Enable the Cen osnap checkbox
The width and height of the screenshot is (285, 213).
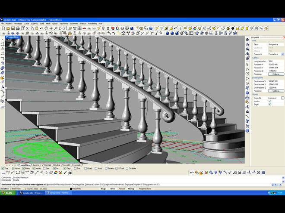click(44, 168)
